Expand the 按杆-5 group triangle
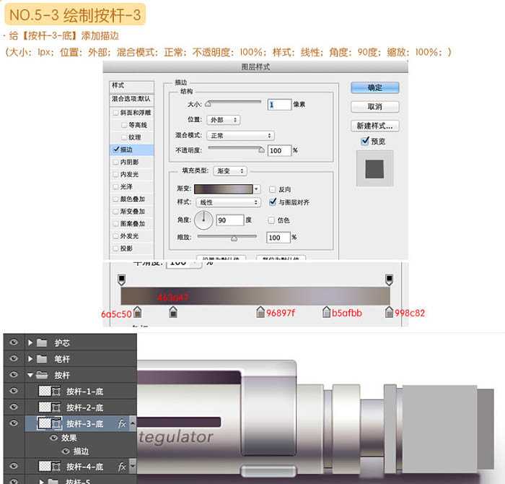Screen dimensions: 505x484 click(42, 481)
